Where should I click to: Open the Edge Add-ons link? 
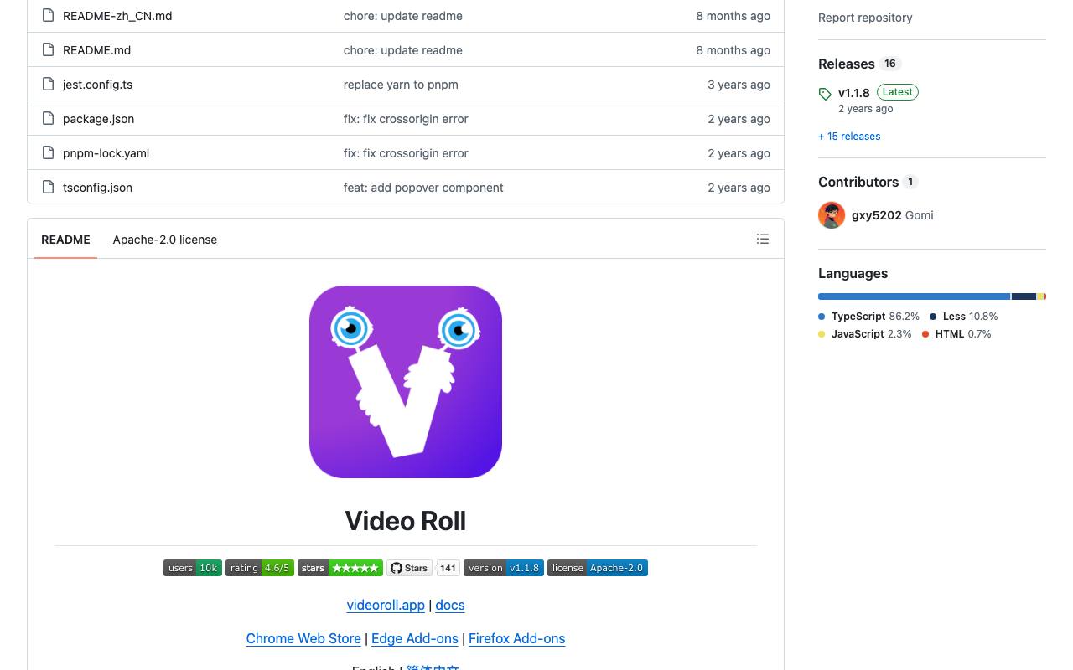coord(415,638)
